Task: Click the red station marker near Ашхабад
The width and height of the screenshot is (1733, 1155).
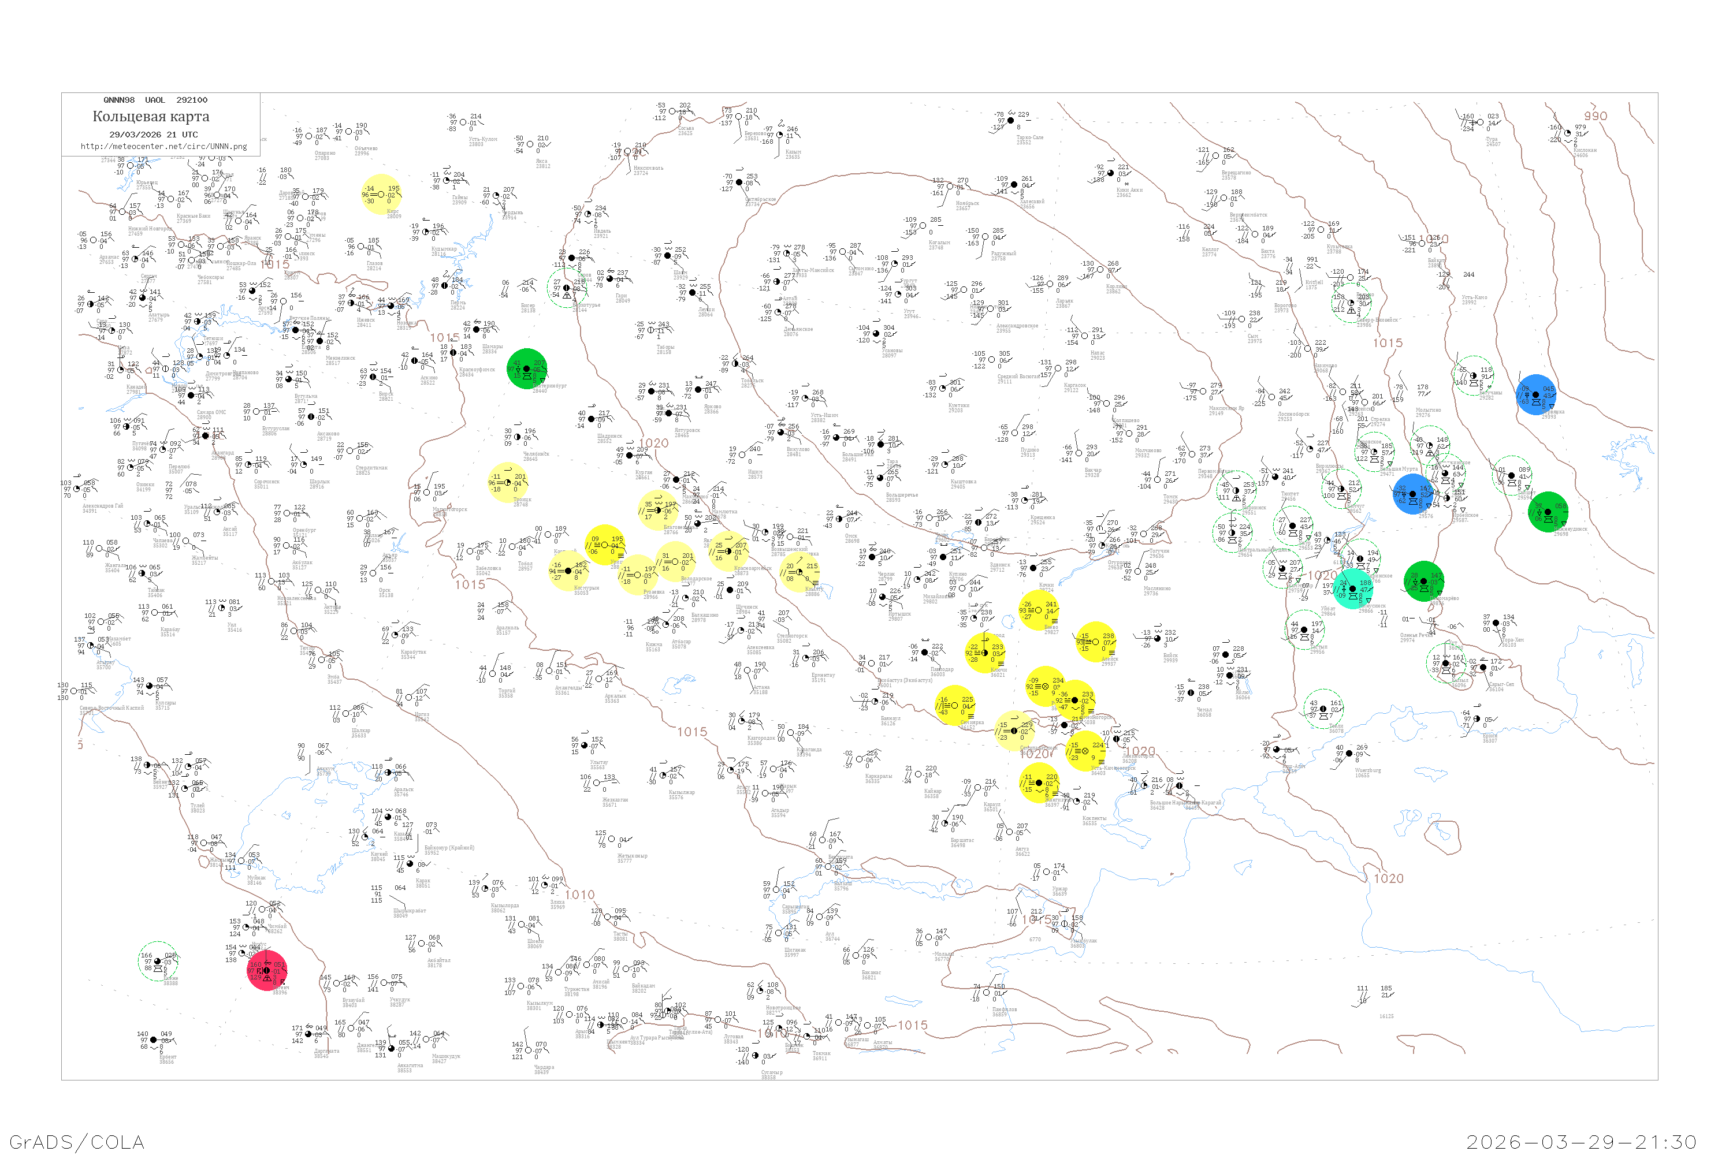Action: coord(267,971)
